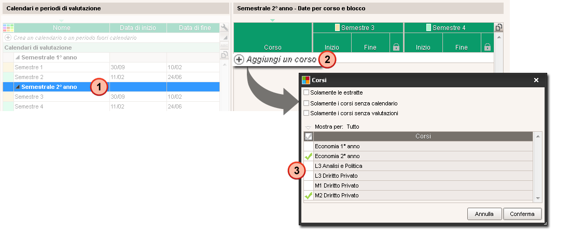This screenshot has height=233, width=584.
Task: Click Semestre 3 start date 30/09
Action: 117,97
